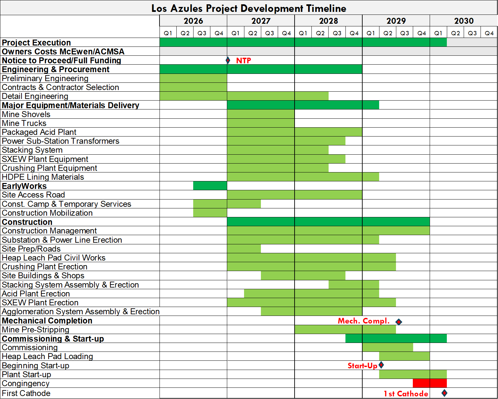Click the Start-Up milestone diamond
The image size is (498, 399).
click(381, 365)
